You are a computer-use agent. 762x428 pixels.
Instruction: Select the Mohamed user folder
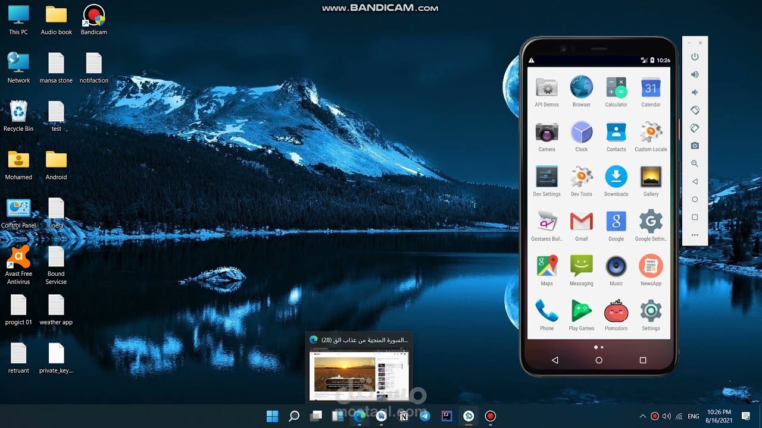[x=18, y=165]
